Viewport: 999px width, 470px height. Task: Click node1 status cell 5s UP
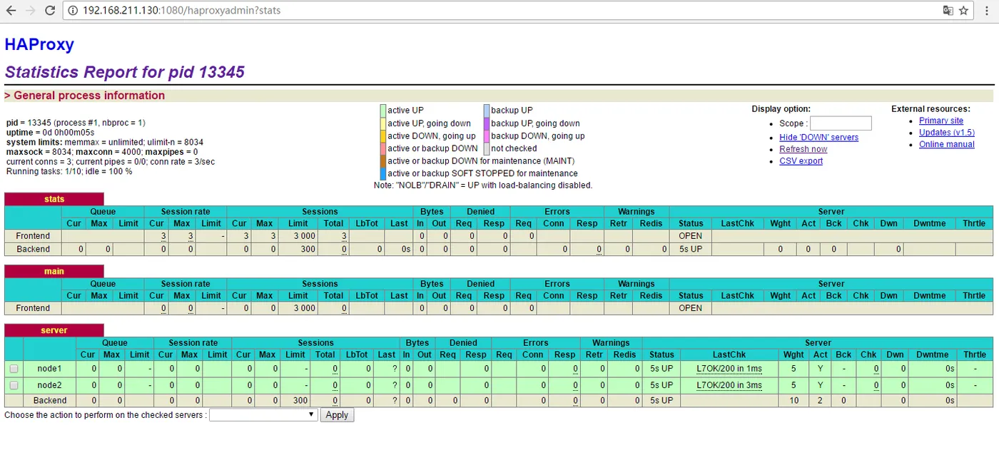tap(661, 369)
